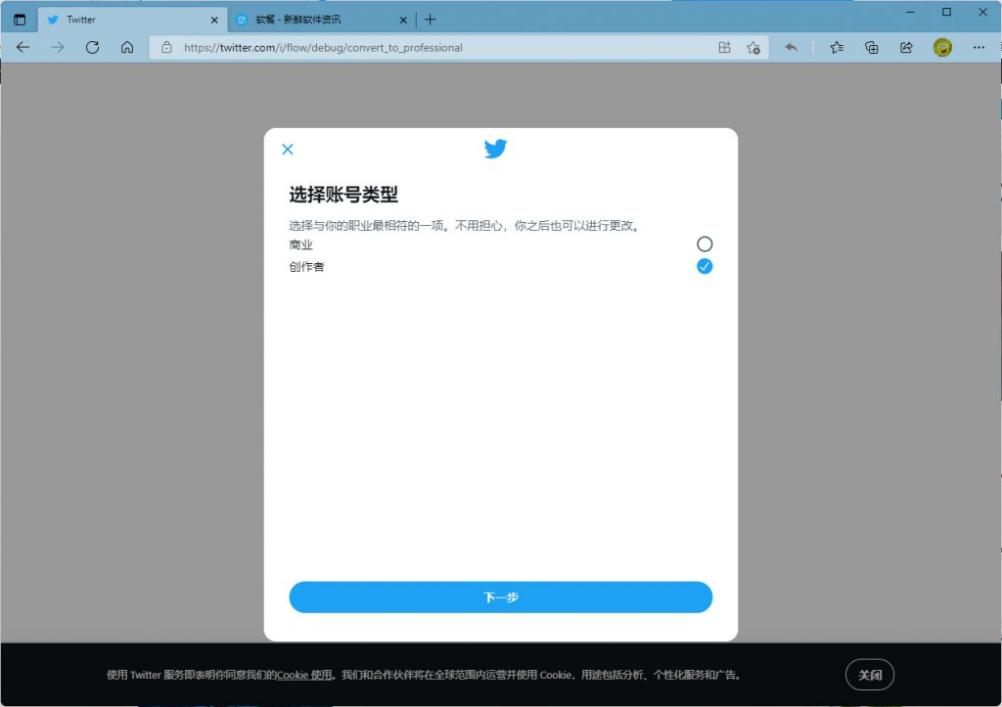Go forward in browser history
The image size is (1002, 707).
(x=58, y=47)
